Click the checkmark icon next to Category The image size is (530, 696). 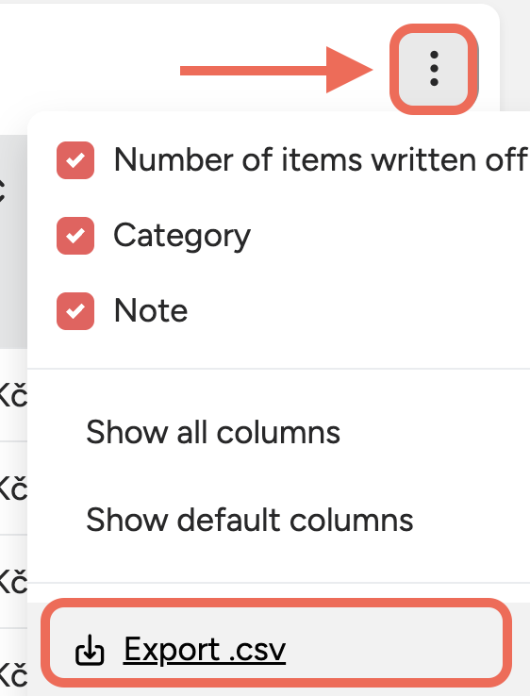pyautogui.click(x=75, y=236)
